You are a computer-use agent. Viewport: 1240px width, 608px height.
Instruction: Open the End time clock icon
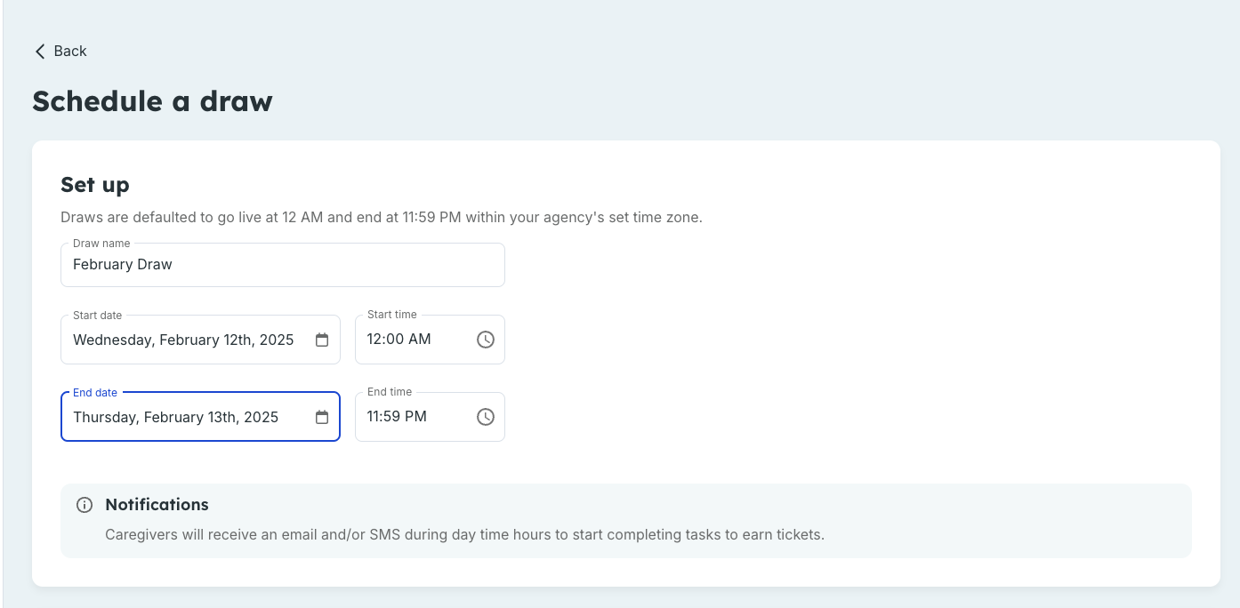click(x=485, y=417)
